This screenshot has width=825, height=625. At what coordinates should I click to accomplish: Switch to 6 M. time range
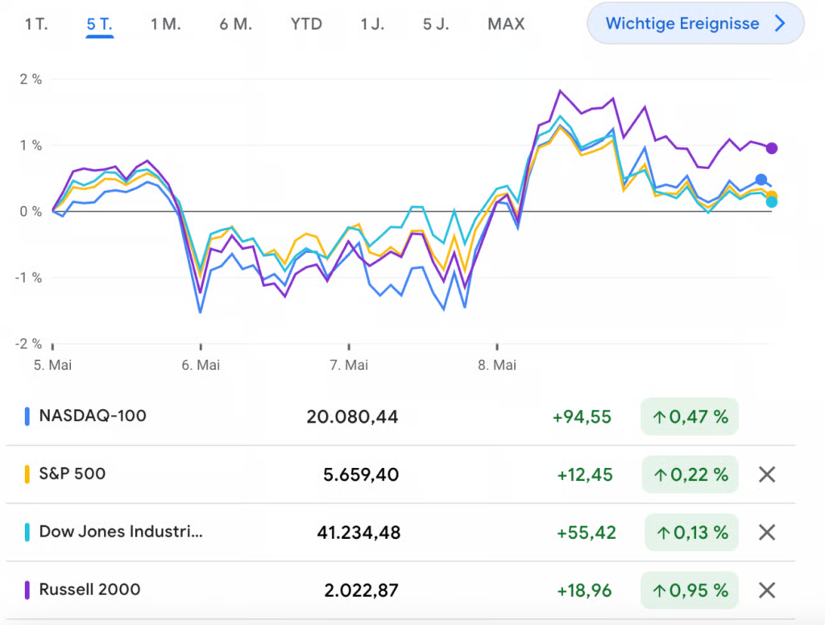pyautogui.click(x=235, y=24)
